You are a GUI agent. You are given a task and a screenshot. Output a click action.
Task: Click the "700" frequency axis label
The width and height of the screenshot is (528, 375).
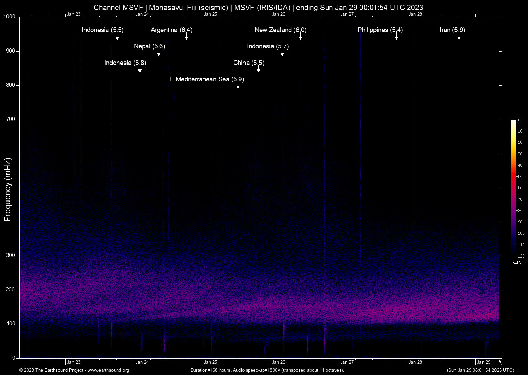(11, 119)
